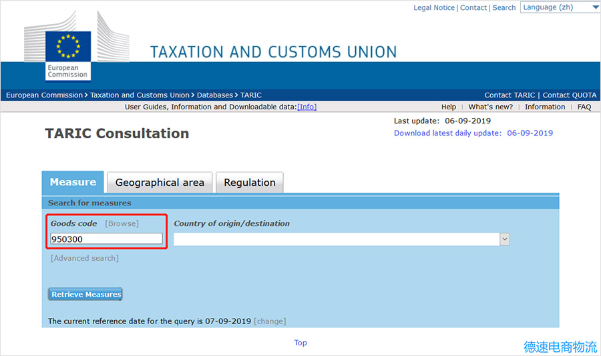The image size is (601, 356).
Task: Select the Measure tab
Action: point(73,183)
